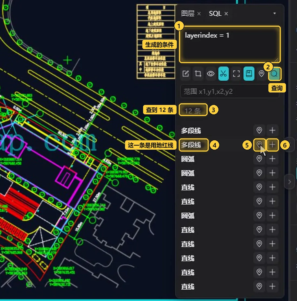Add the second 圆弧 result using its plus
This screenshot has height=301, width=297.
(272, 173)
